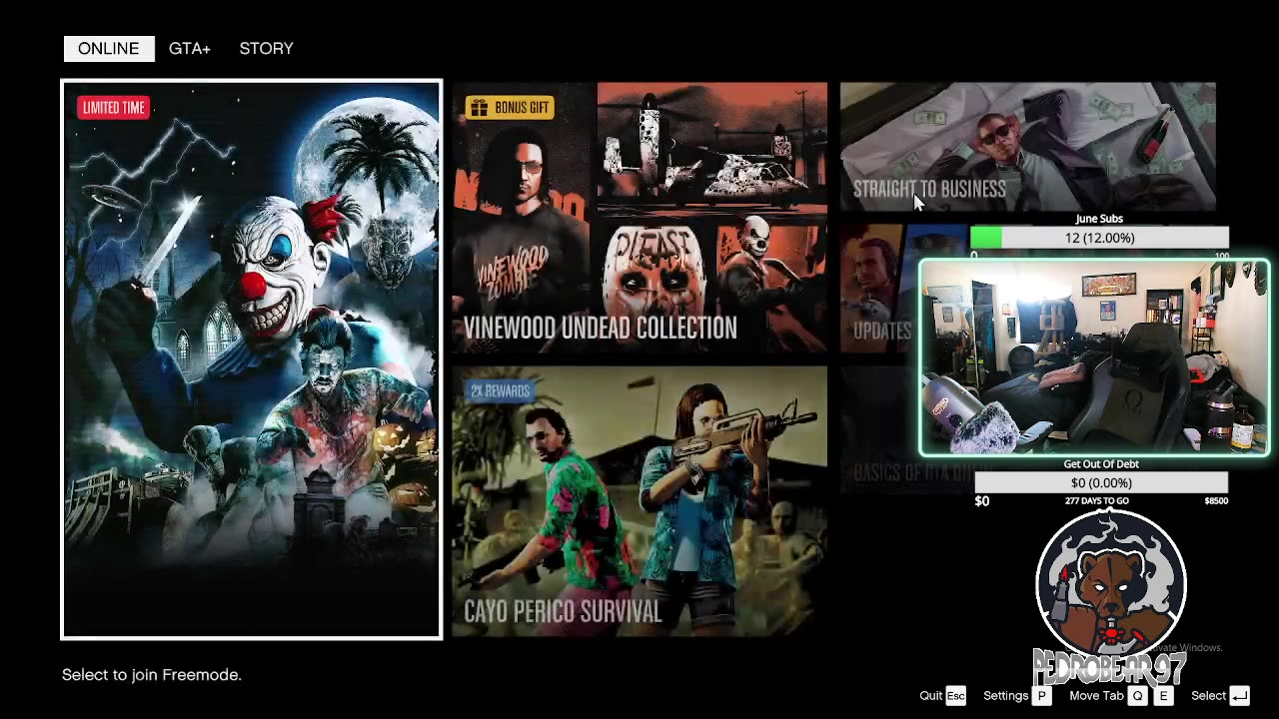This screenshot has width=1279, height=719.
Task: Open the GTA+ tab
Action: pos(190,48)
